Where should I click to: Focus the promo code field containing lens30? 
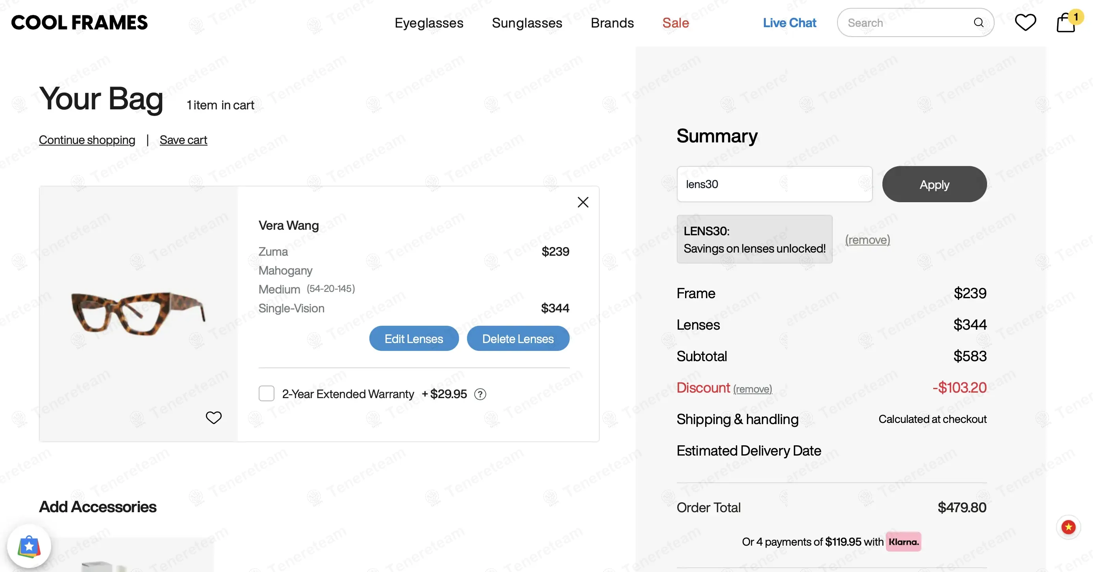tap(774, 184)
